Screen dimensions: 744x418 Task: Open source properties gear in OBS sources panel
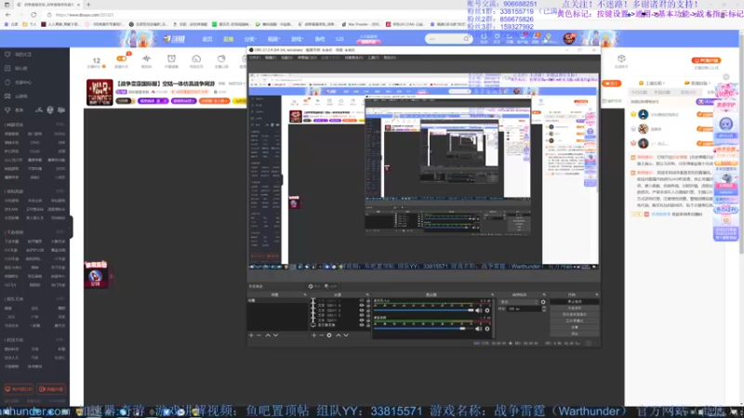click(x=329, y=335)
